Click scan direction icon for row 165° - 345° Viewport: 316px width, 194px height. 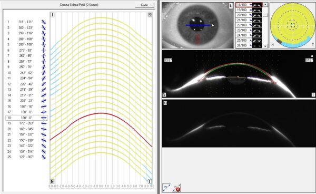[x=44, y=129]
